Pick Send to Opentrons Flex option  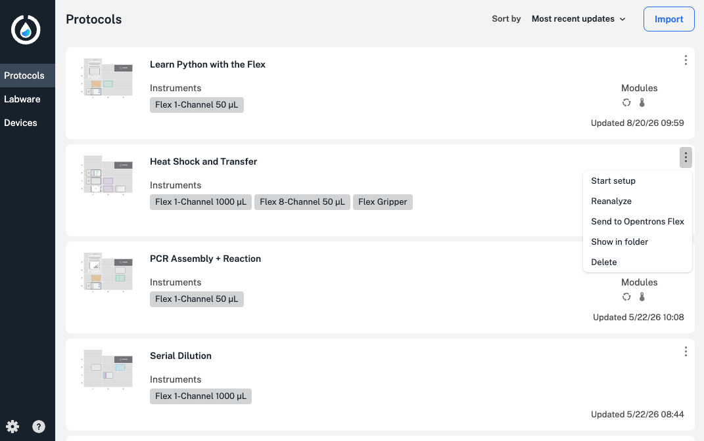pyautogui.click(x=637, y=221)
